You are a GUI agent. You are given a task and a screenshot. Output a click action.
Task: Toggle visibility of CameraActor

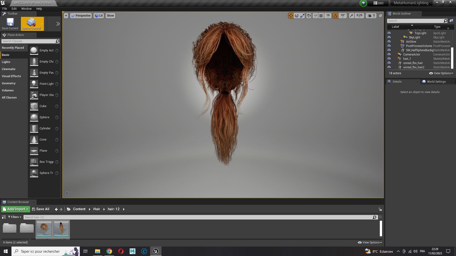click(x=389, y=54)
